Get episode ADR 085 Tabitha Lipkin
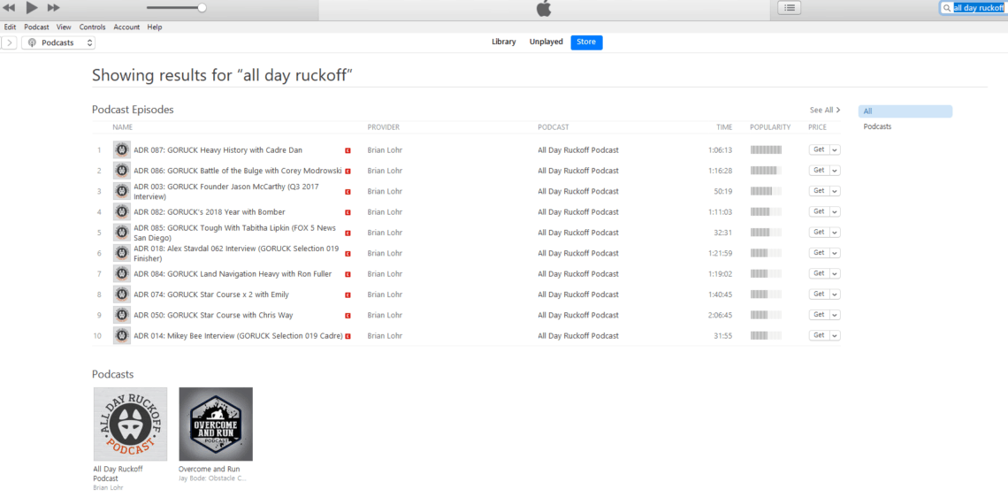Screen dimensions: 1008x497 pyautogui.click(x=819, y=232)
